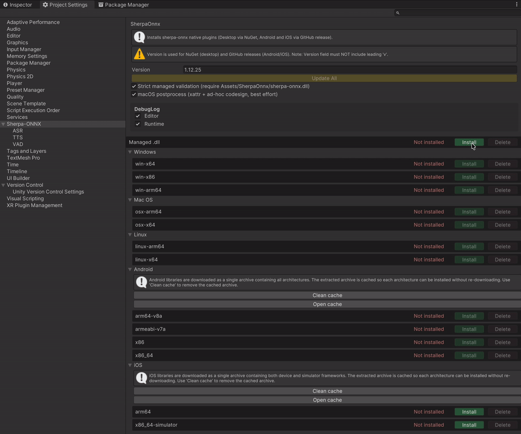Delete win-x64 plugin

click(503, 164)
